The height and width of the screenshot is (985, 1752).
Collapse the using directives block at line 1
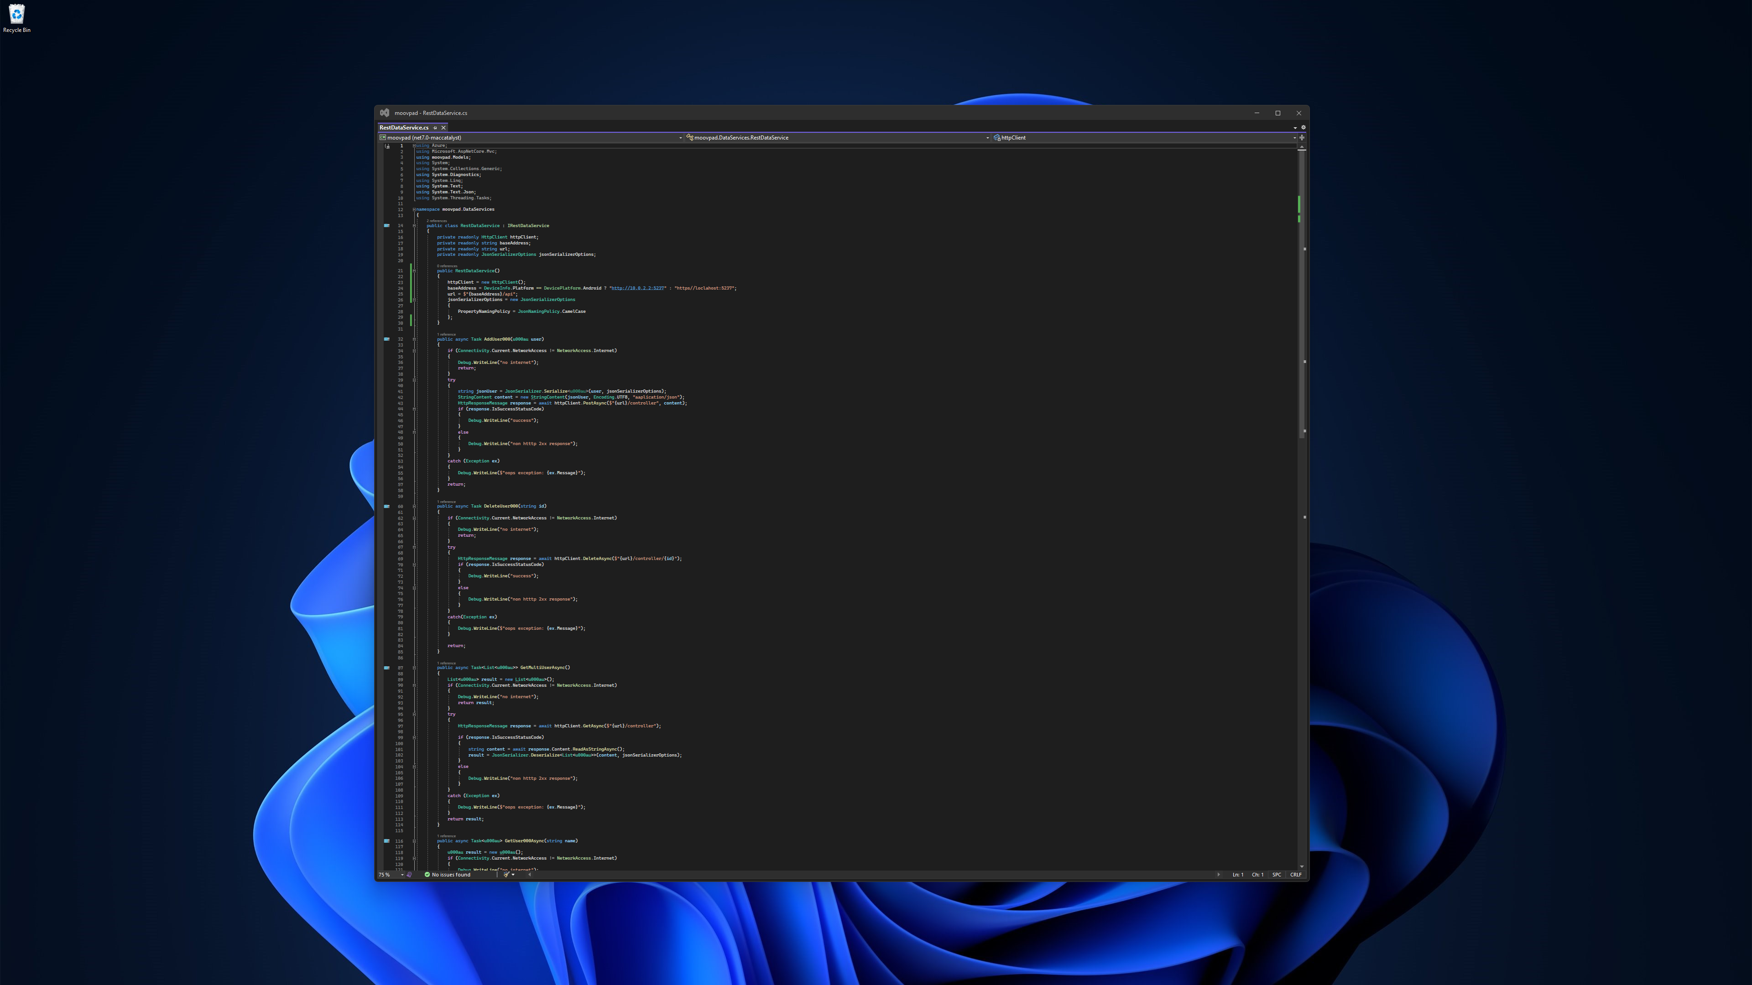[414, 145]
